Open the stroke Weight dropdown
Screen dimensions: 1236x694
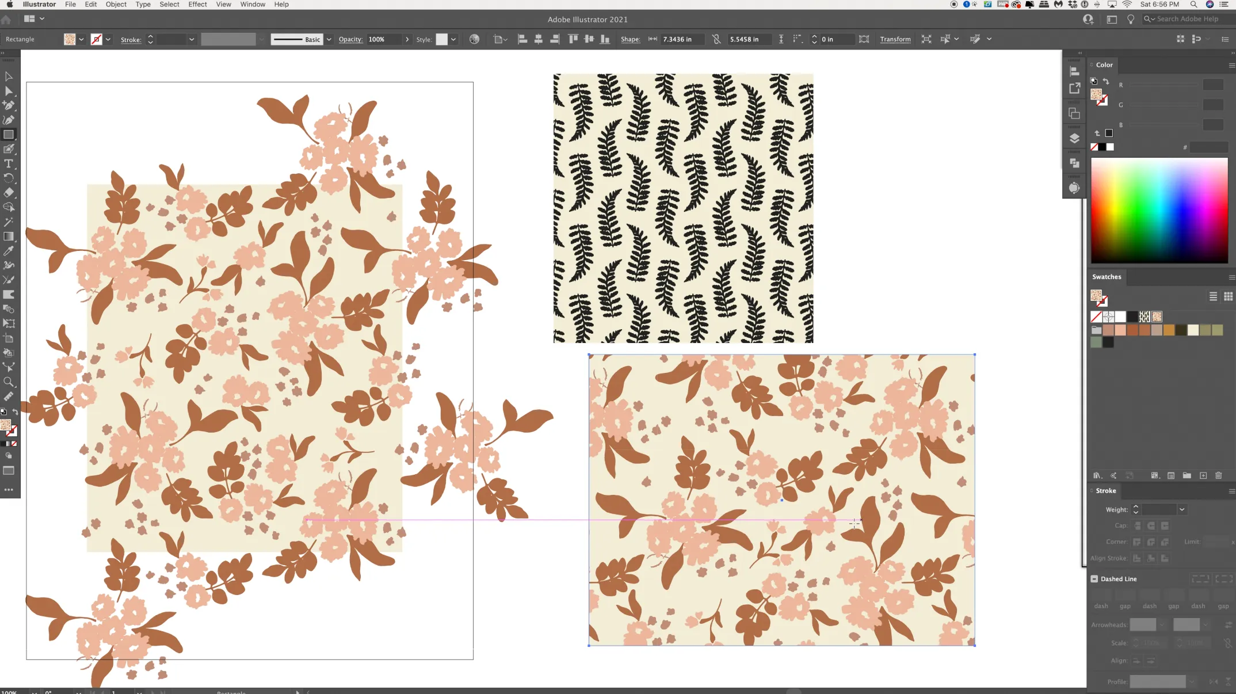coord(1181,509)
